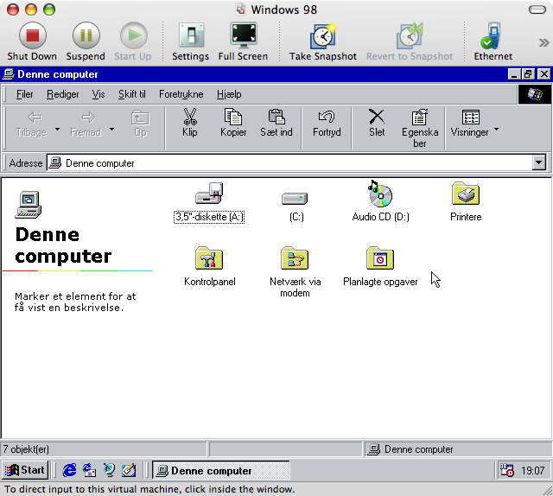The height and width of the screenshot is (496, 553).
Task: Click the Tilbage back arrow
Action: (32, 124)
